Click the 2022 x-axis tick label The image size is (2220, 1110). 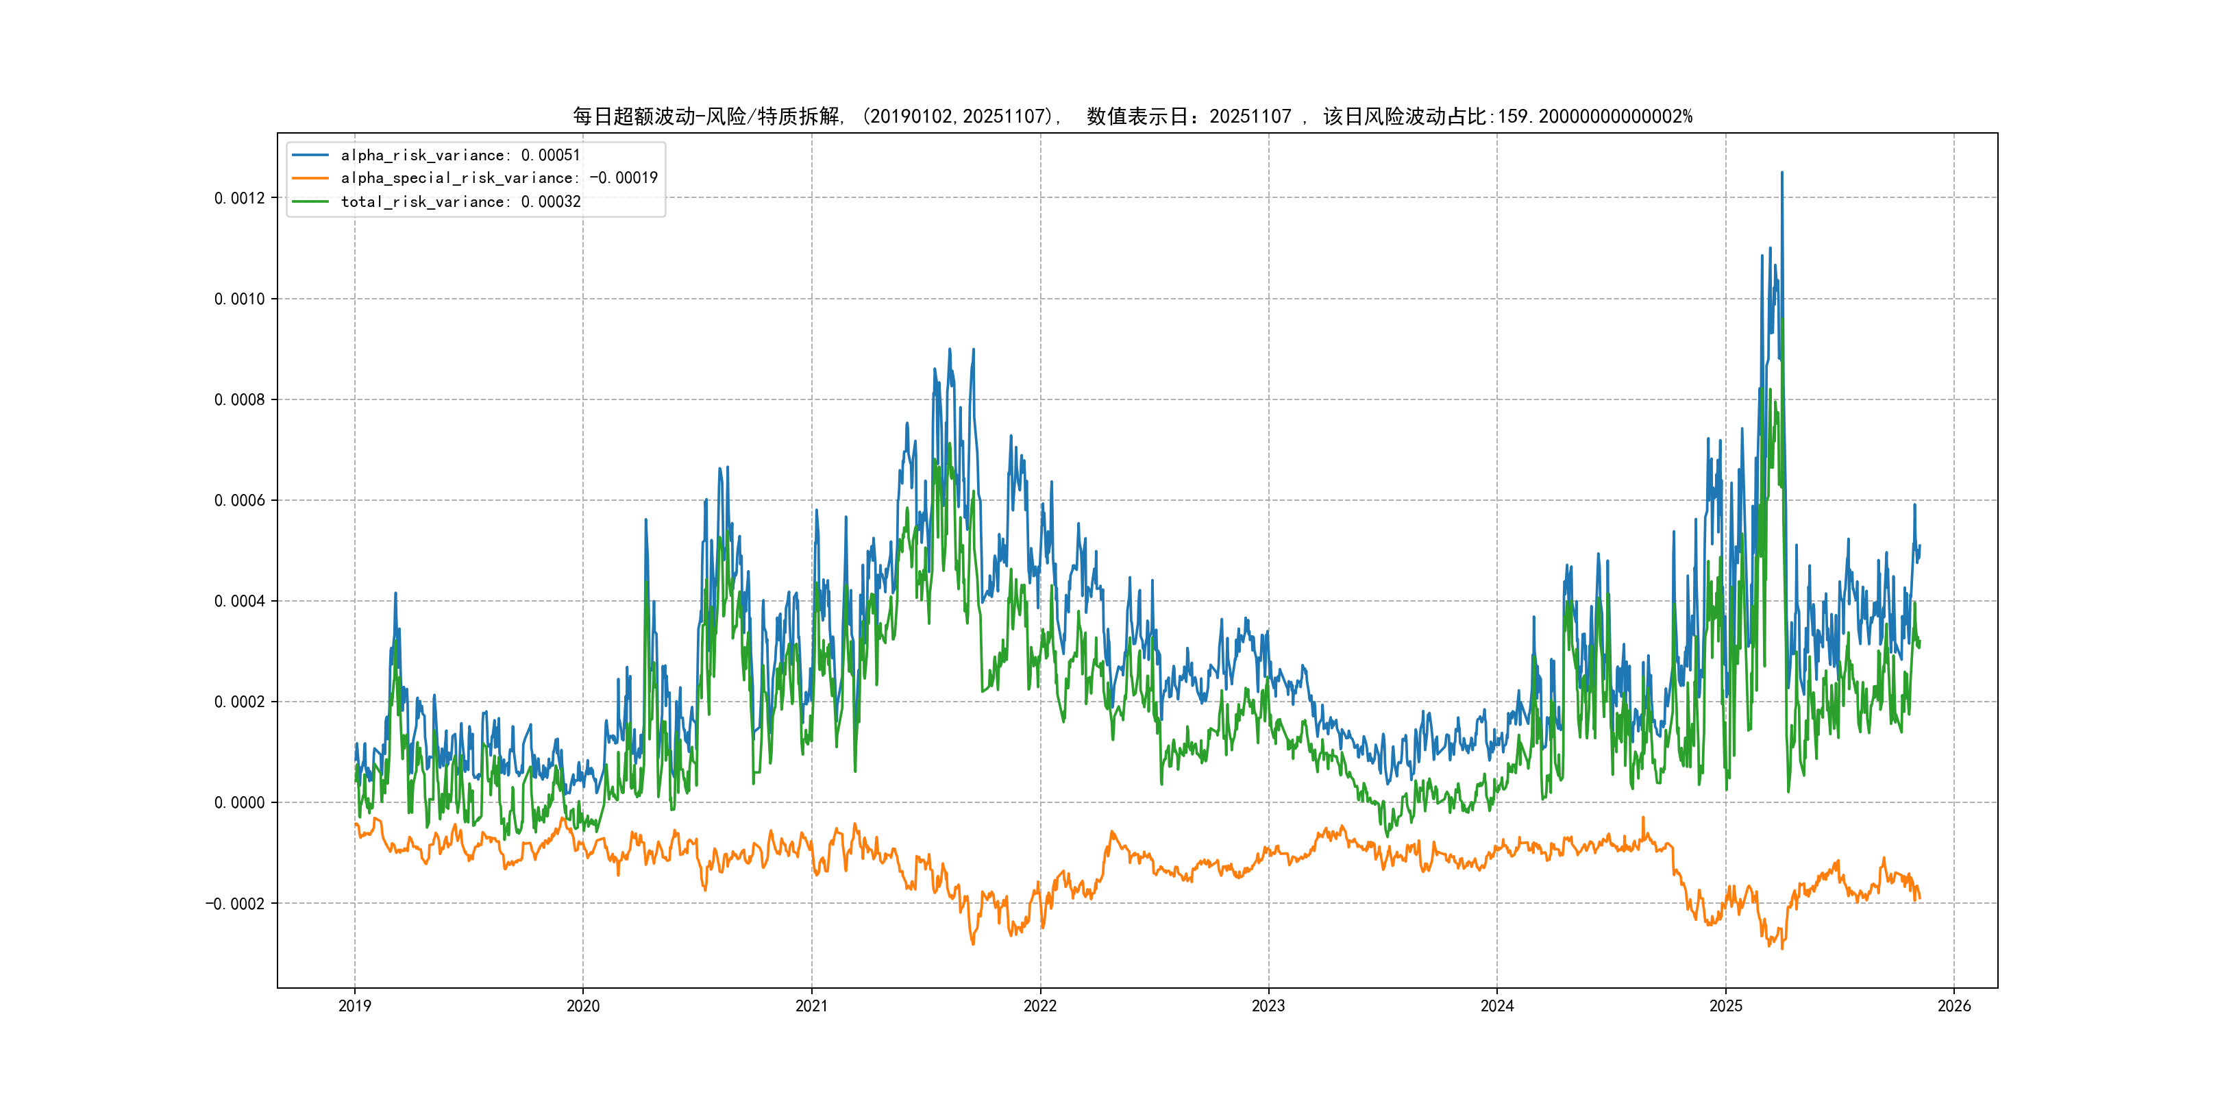point(1039,1006)
